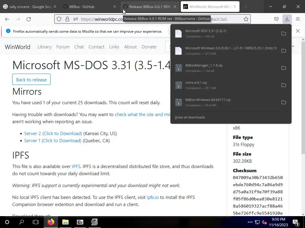Show roms-4.0.1.zip in folder
The height and width of the screenshot is (228, 305).
284,85
